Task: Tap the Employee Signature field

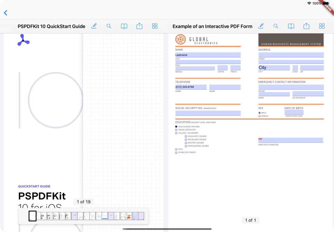Action: pyautogui.click(x=291, y=140)
